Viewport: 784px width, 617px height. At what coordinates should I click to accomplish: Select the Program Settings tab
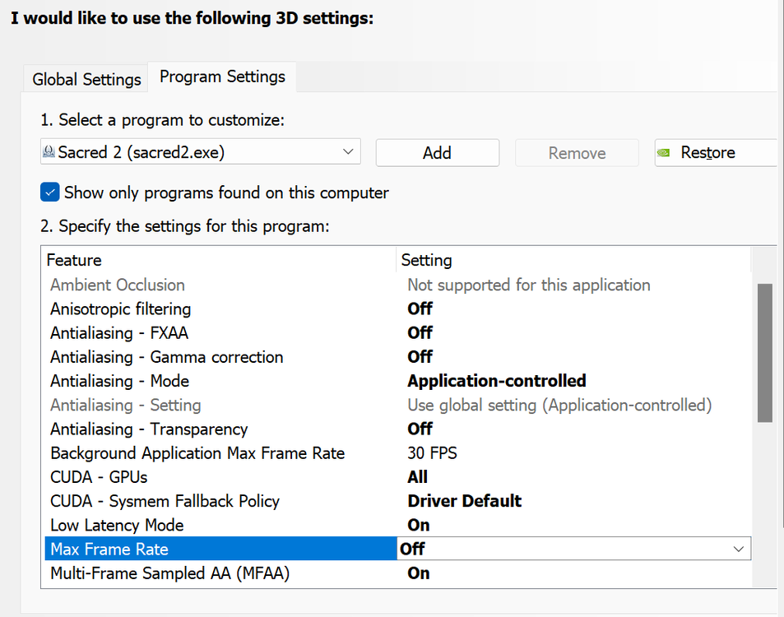pos(222,77)
